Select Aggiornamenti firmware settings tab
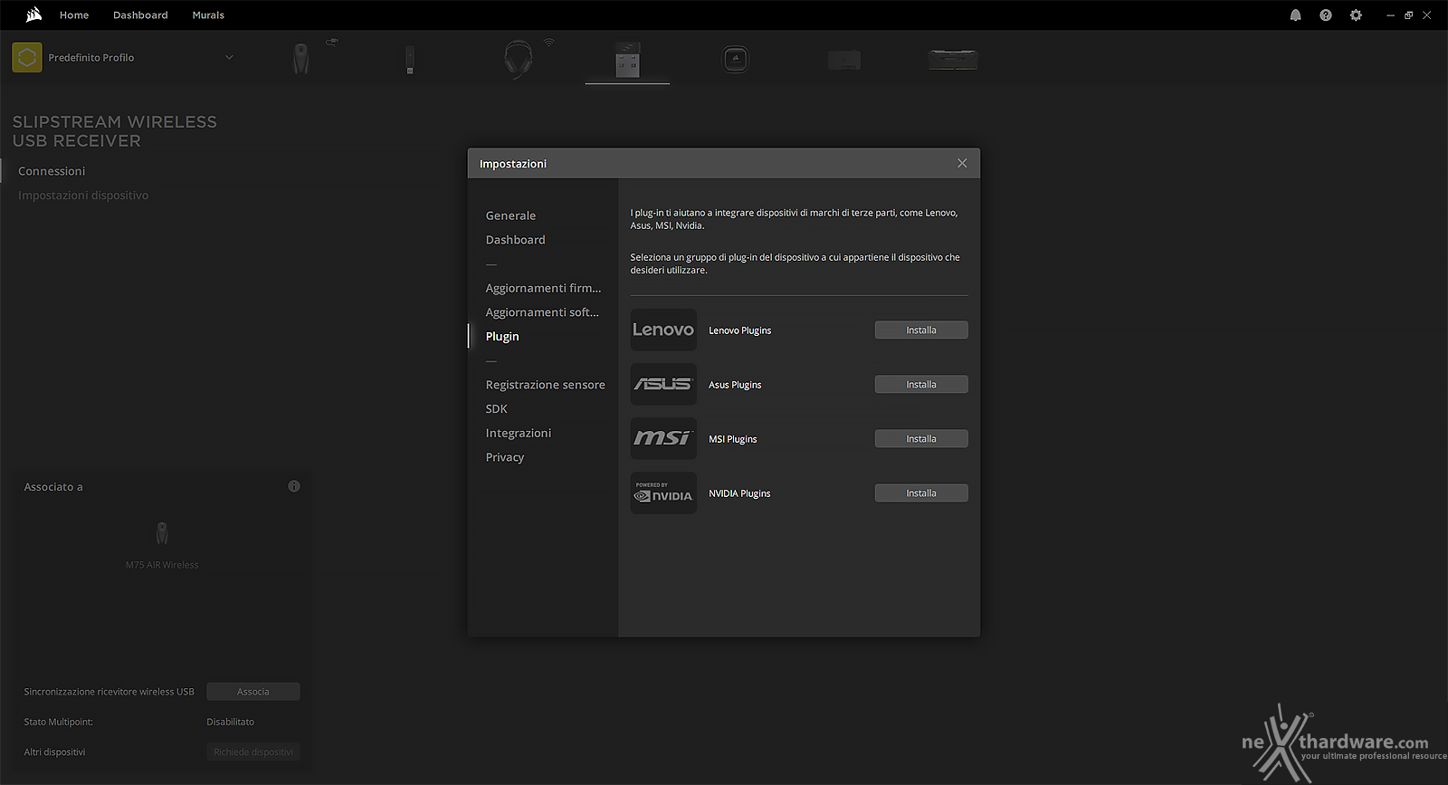This screenshot has width=1448, height=785. pyautogui.click(x=543, y=288)
